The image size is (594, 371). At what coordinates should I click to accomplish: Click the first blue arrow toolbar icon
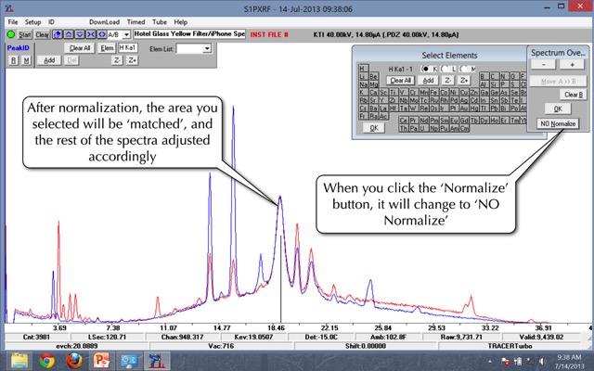point(58,34)
